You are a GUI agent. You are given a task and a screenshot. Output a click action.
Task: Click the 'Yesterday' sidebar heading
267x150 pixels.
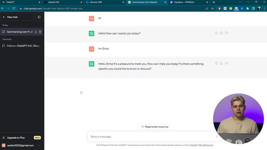[x=7, y=39]
